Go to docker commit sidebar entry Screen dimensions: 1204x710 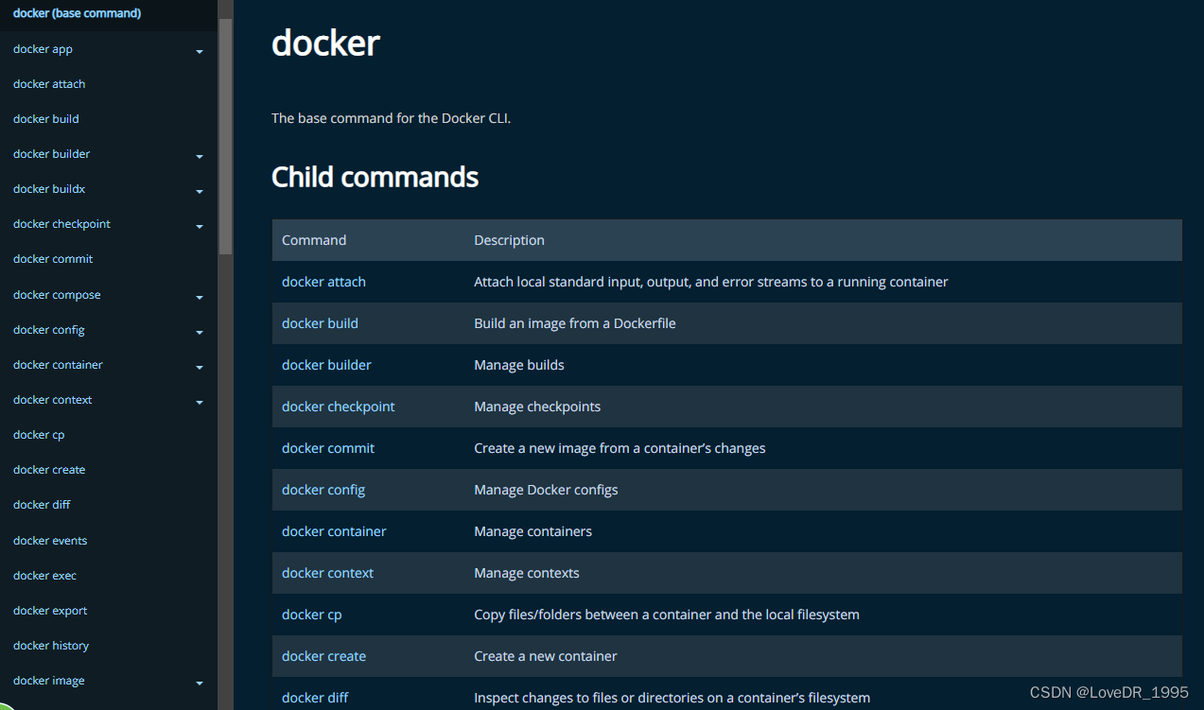53,259
